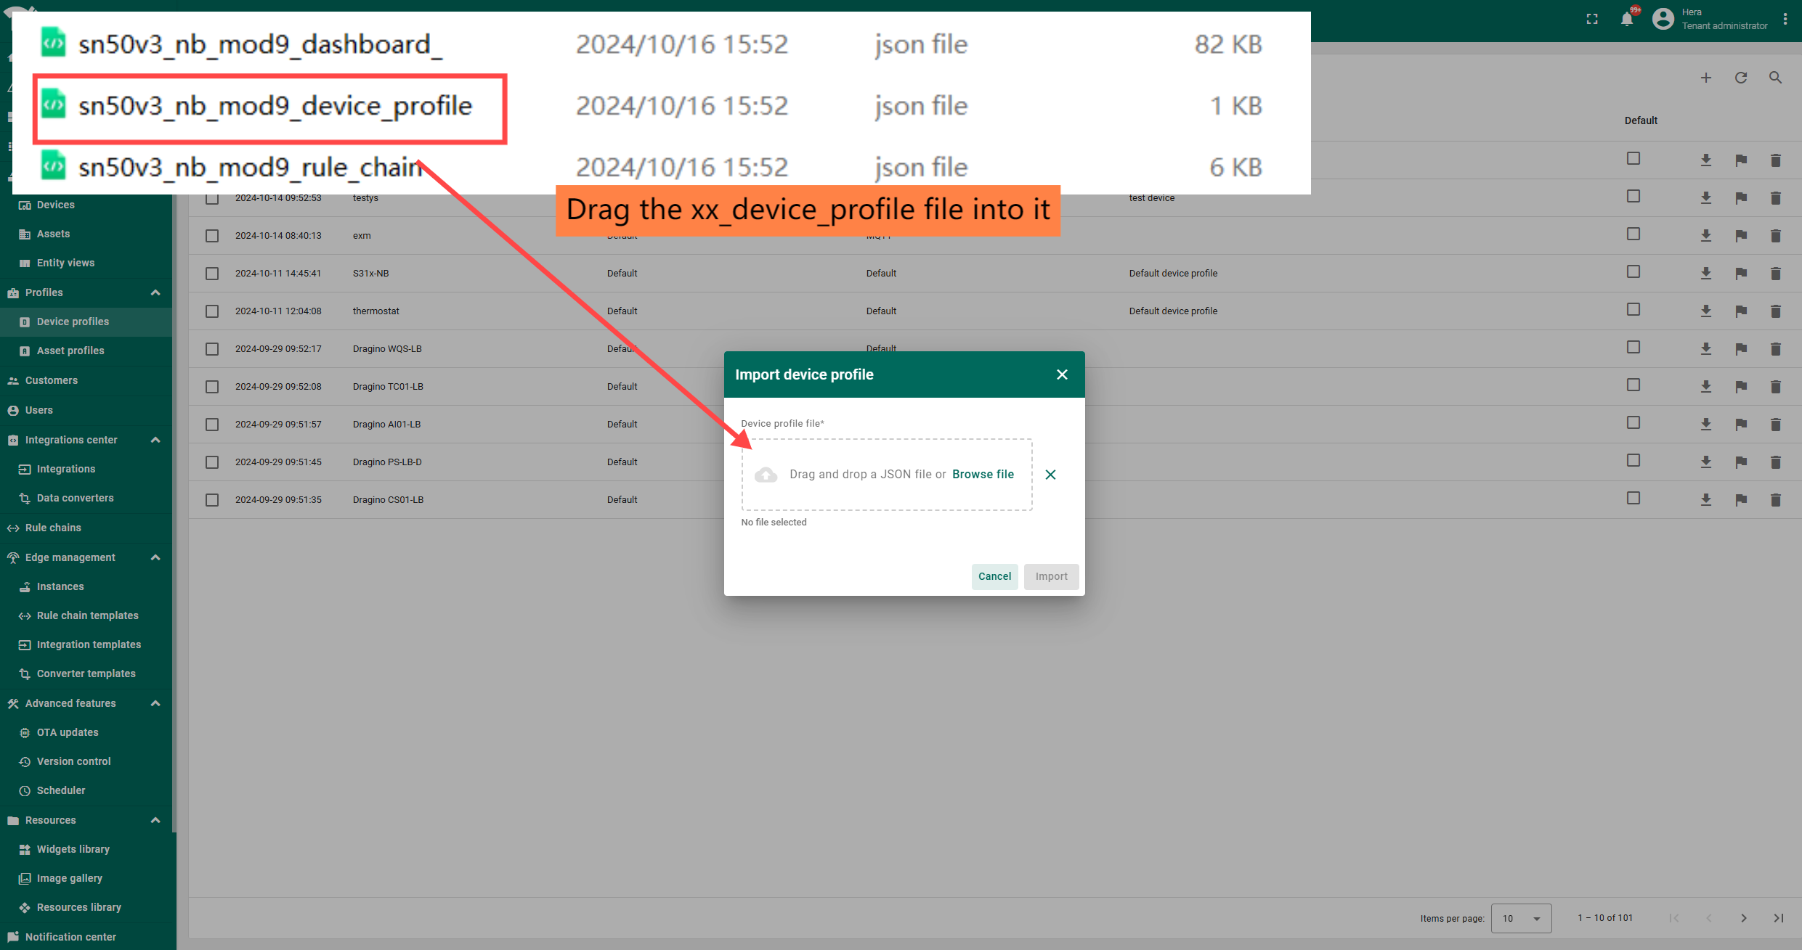This screenshot has height=950, width=1802.
Task: Collapse the Edge management section
Action: coord(155,557)
